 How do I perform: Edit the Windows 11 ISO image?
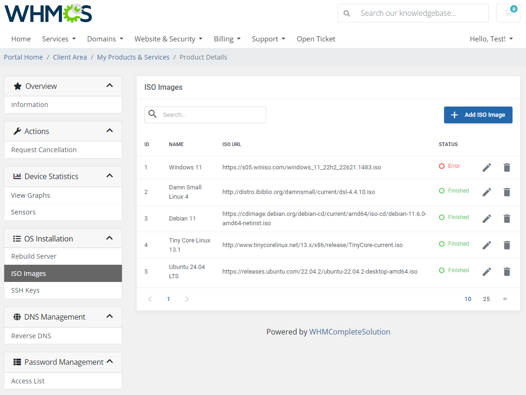click(486, 167)
